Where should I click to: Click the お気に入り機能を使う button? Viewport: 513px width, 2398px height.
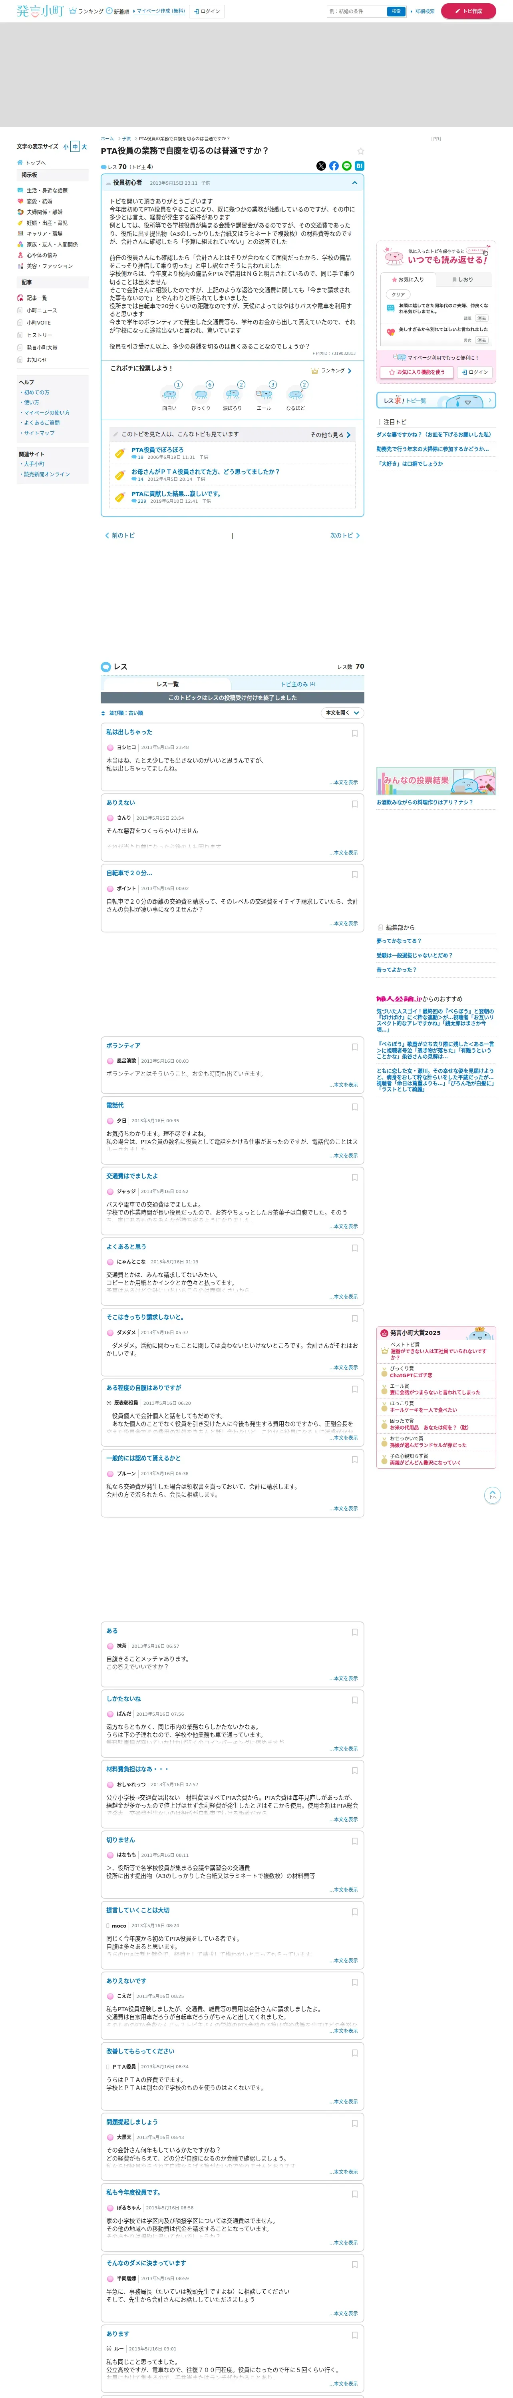(x=417, y=372)
